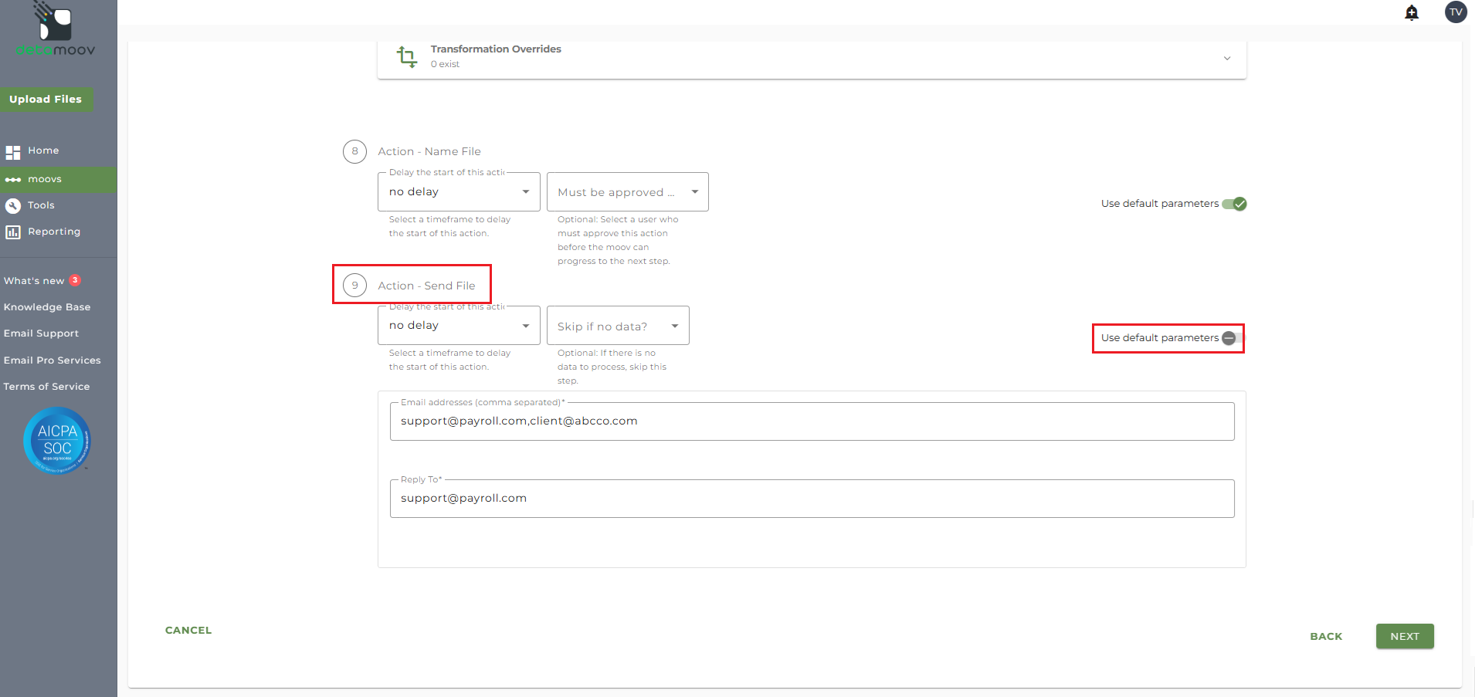1475x697 pixels.
Task: Click the NEXT button
Action: pos(1404,636)
